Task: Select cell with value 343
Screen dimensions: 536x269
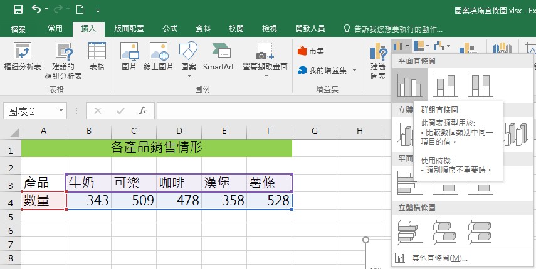Action: (89, 201)
